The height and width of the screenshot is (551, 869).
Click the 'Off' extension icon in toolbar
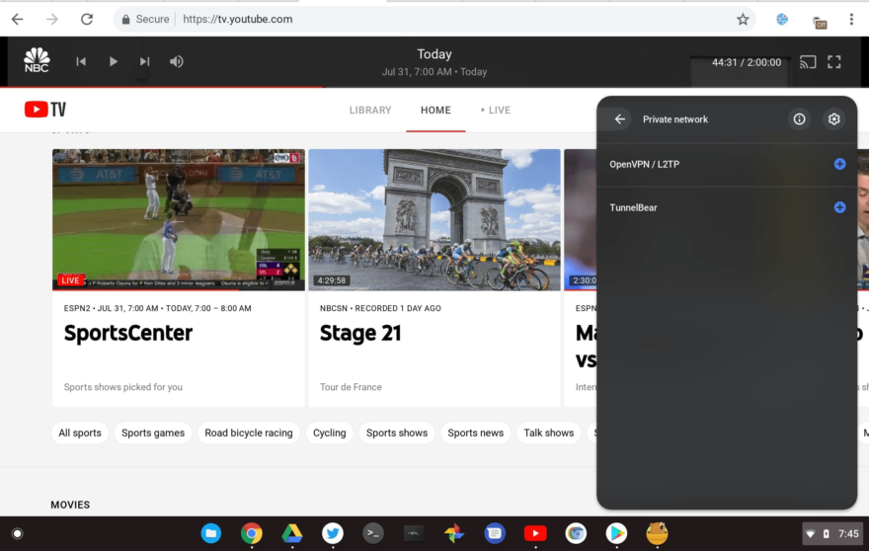pos(819,22)
